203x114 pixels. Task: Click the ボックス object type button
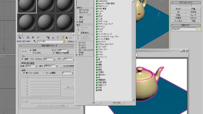[178, 9]
